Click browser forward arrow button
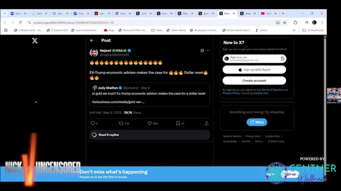Viewport: 341px width, 191px height. [13, 23]
